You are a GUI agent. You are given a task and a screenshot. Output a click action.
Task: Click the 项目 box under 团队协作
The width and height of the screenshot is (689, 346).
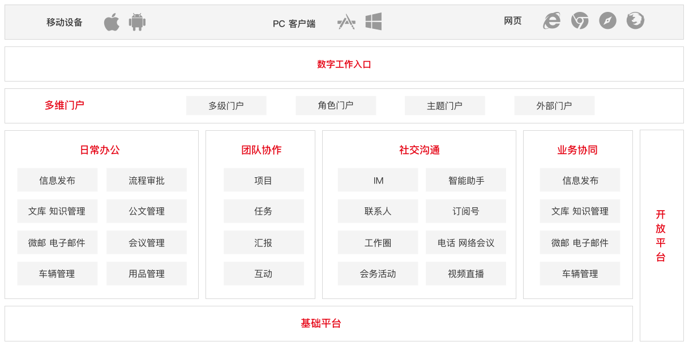(263, 180)
